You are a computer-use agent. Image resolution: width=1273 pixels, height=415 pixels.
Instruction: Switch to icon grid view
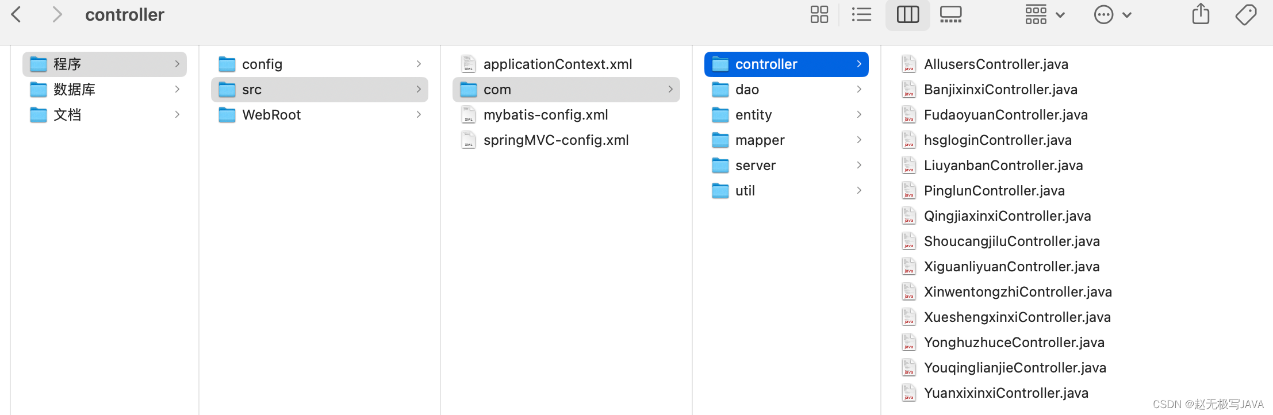[x=819, y=14]
